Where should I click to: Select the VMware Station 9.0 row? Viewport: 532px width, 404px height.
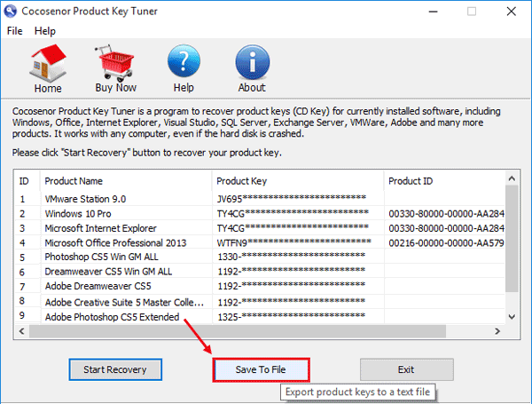(260, 199)
